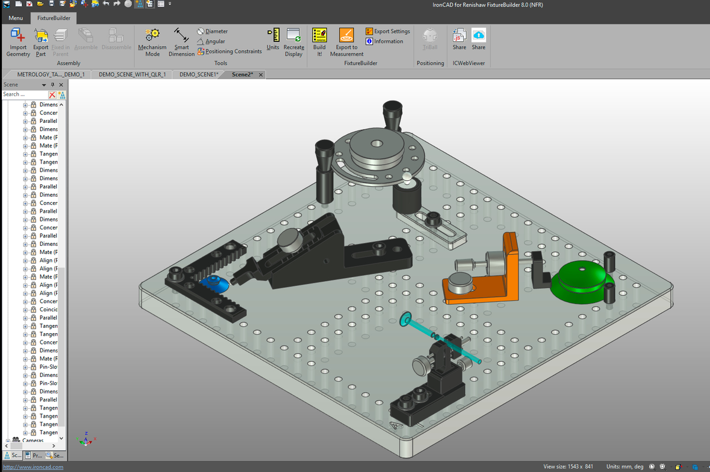Click the Assemble button
Screen dimensions: 710x472
[86, 40]
